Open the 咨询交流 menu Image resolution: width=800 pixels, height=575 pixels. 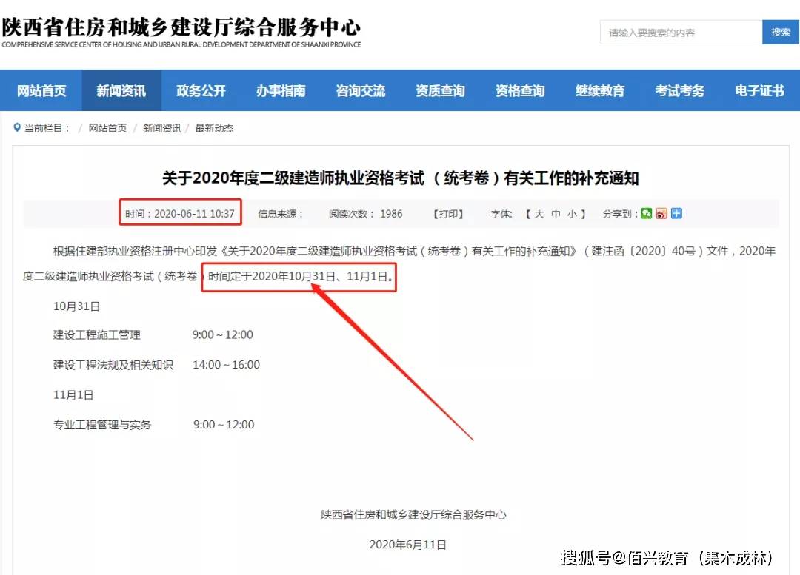(361, 90)
